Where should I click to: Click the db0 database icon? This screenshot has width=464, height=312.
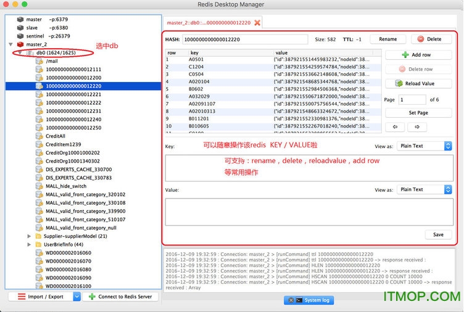pyautogui.click(x=30, y=52)
